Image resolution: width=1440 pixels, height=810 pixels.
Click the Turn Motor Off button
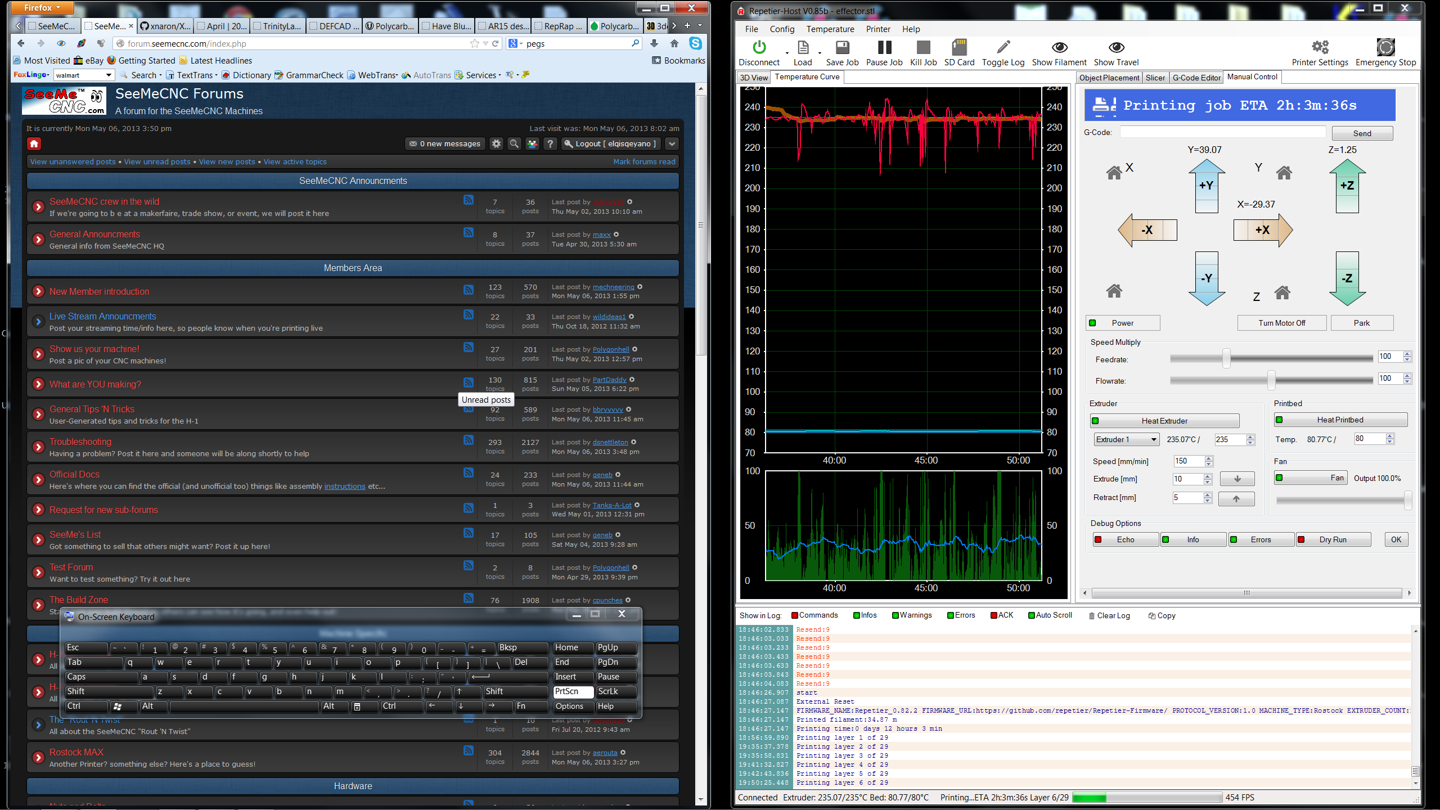pyautogui.click(x=1281, y=323)
